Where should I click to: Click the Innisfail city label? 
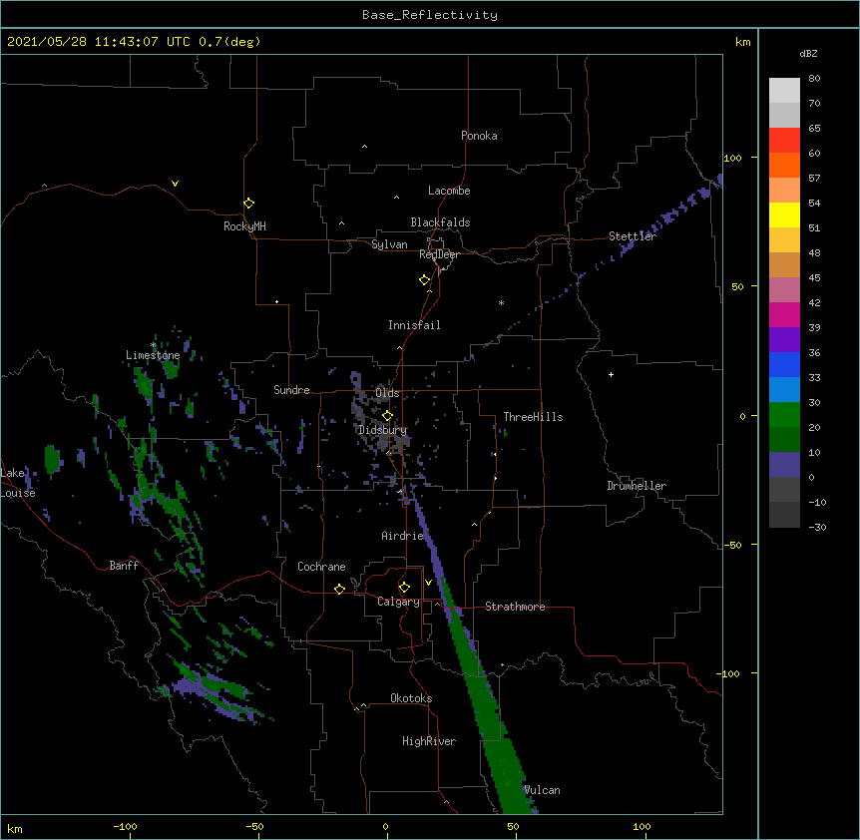tap(414, 325)
